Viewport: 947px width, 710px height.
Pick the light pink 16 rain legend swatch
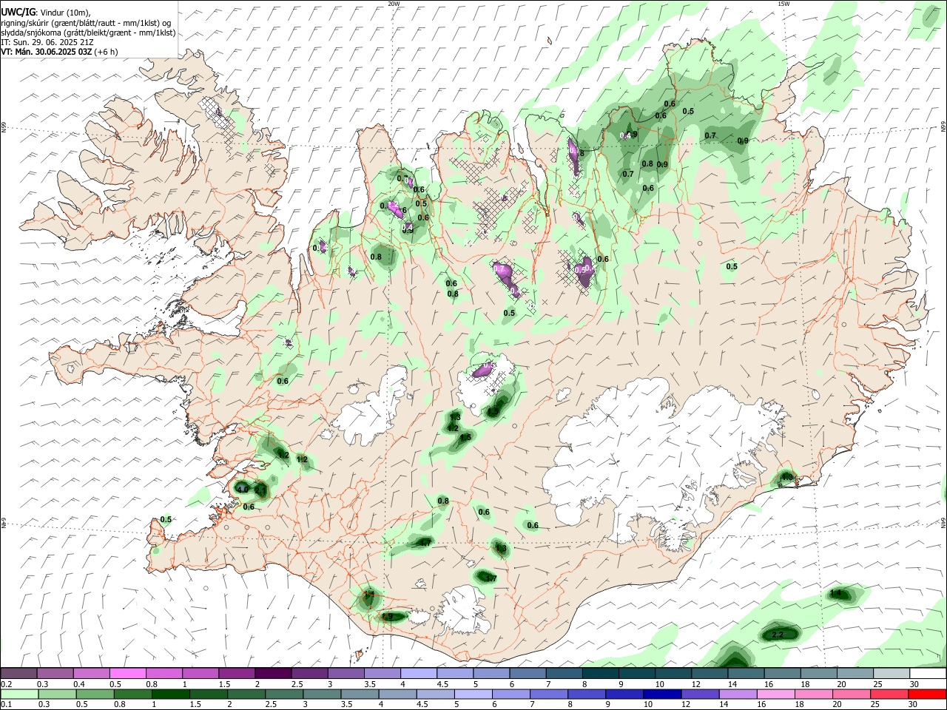click(776, 694)
